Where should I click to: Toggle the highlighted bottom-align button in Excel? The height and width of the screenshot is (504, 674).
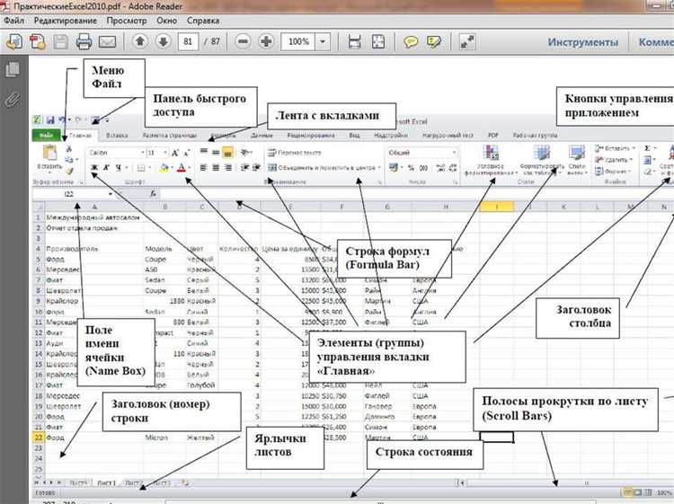coord(228,152)
